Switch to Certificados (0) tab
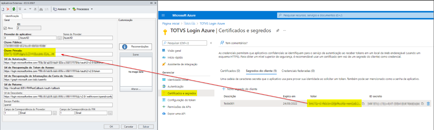 (x=230, y=71)
